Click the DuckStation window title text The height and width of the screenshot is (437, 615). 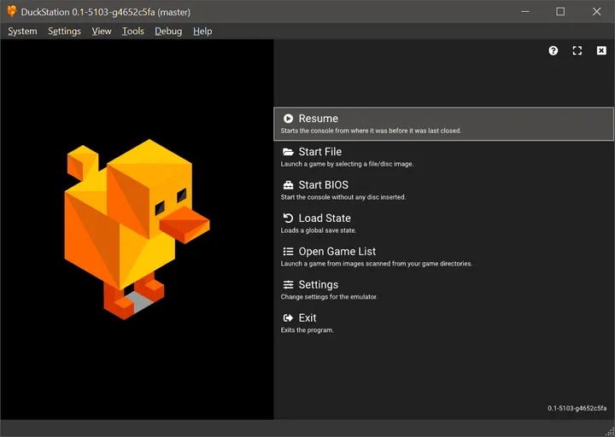click(x=106, y=12)
